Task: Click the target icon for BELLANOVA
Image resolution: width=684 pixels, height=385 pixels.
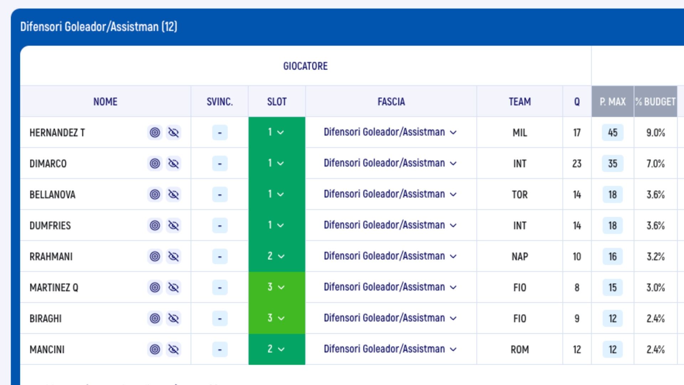Action: [155, 195]
